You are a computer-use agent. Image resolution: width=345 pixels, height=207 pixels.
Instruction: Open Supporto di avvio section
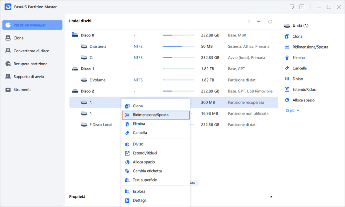coord(32,77)
